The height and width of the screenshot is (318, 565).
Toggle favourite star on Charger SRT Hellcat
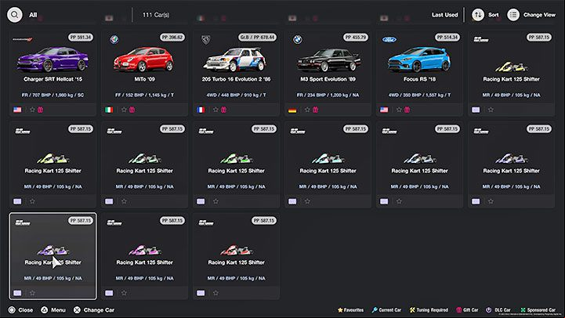pos(32,110)
